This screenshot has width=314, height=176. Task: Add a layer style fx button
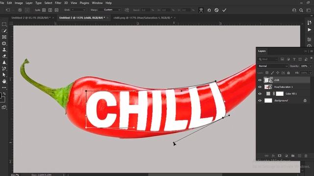click(273, 155)
